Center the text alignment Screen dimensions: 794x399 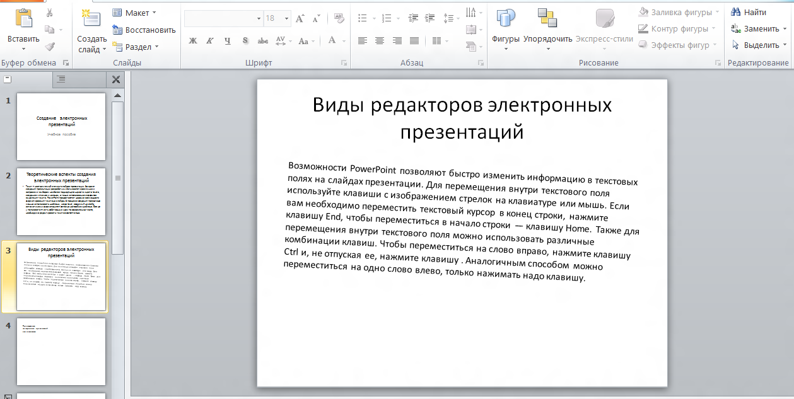pyautogui.click(x=380, y=41)
